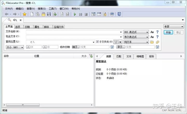The image size is (187, 114).
Task: Click the save floppy disk toolbar icon
Action: coord(49,14)
